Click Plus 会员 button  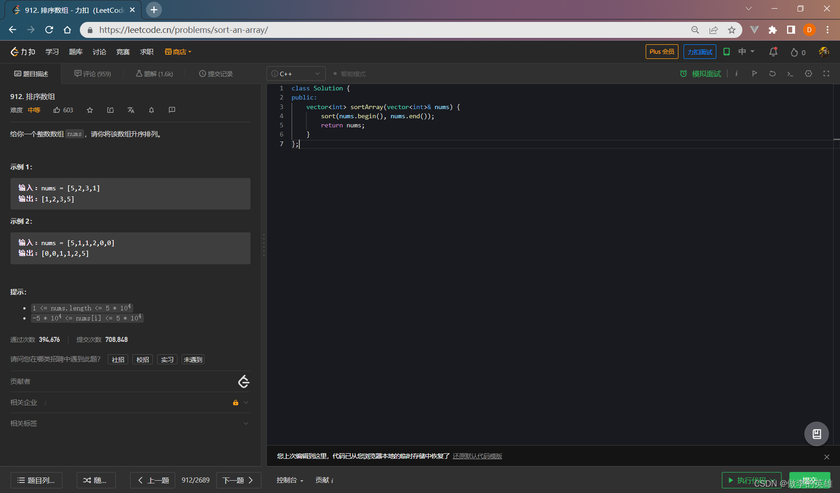point(662,52)
